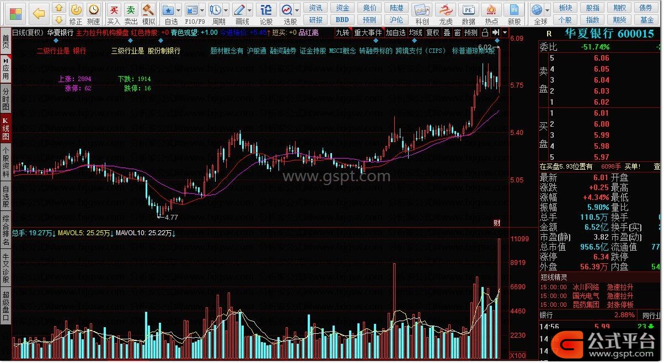Toggle 窗 multi-window mode

tap(457, 32)
